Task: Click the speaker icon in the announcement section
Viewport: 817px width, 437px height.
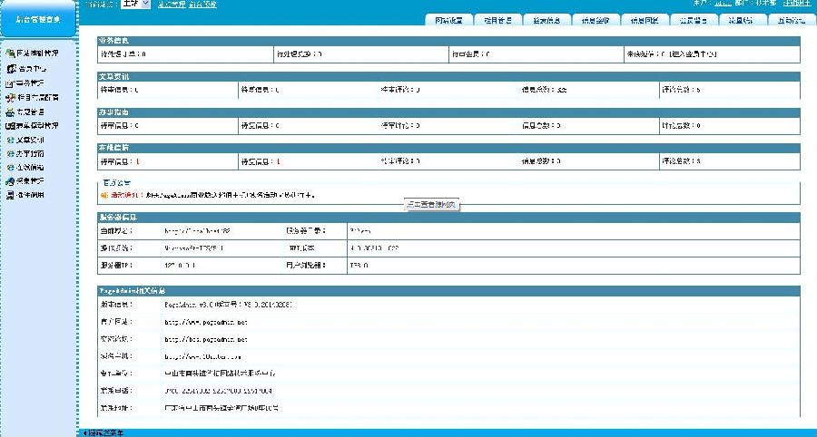Action: (104, 195)
